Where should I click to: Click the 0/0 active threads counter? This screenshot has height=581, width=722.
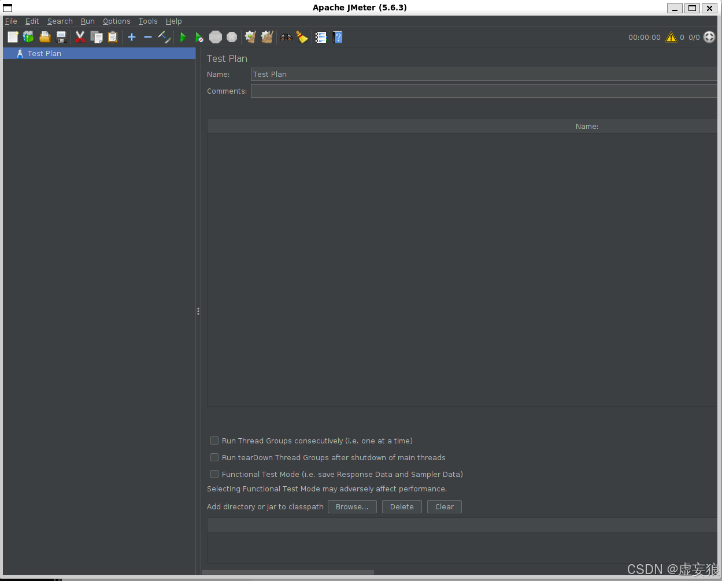point(694,37)
